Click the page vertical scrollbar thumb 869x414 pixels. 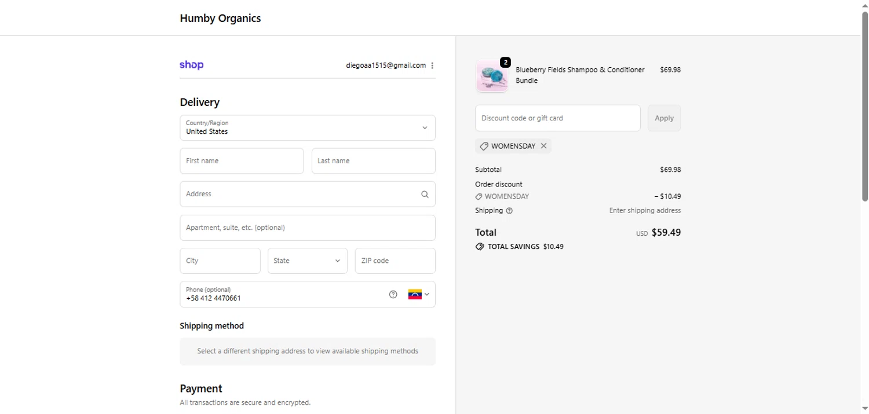point(865,106)
